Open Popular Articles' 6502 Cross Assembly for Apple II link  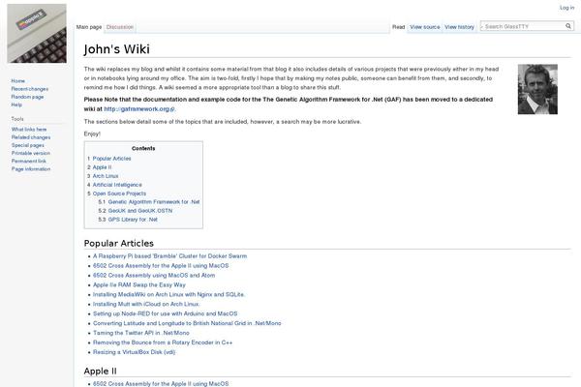[x=161, y=265]
